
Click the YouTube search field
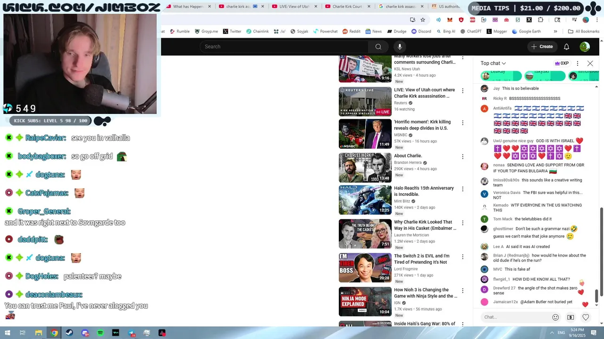[284, 47]
